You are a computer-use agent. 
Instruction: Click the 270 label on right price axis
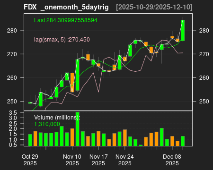pos(204,54)
